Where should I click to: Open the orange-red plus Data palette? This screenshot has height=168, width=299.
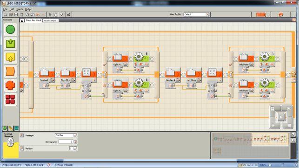point(10,85)
